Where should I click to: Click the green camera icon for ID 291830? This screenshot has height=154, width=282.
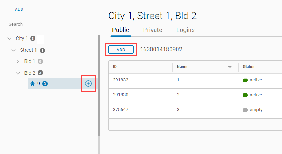pos(245,95)
